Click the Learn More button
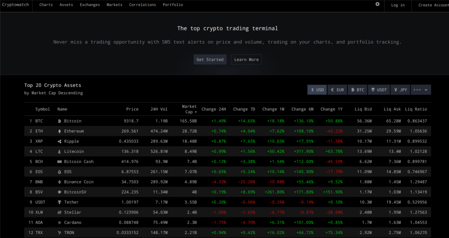The image size is (449, 238). (246, 59)
